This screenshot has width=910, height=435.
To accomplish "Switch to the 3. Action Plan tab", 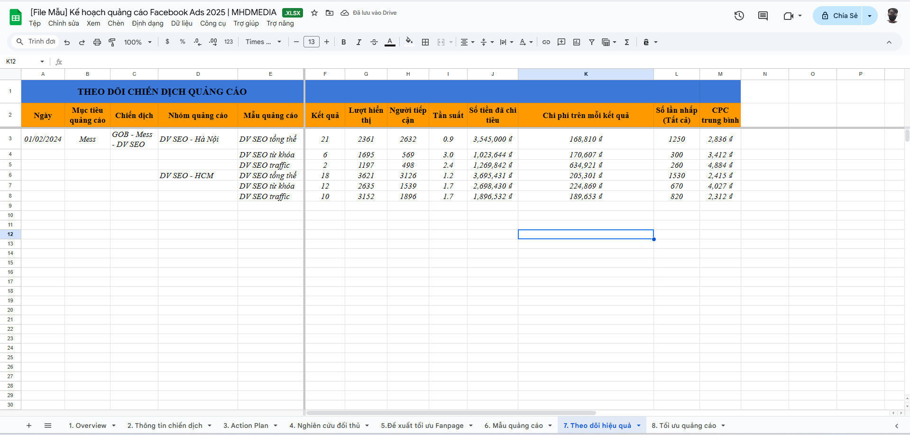I will pyautogui.click(x=250, y=426).
